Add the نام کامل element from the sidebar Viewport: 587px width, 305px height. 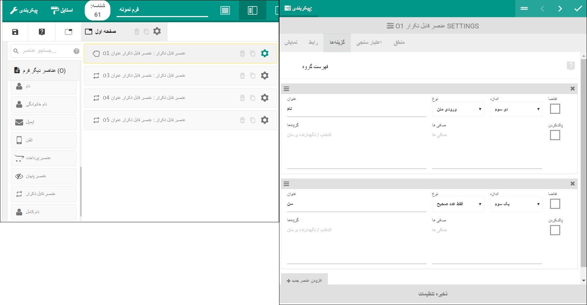(x=44, y=212)
